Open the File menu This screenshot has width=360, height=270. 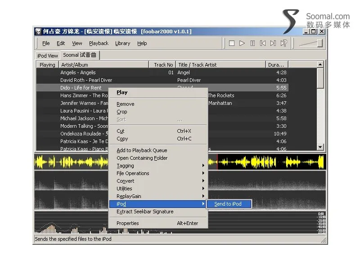point(46,43)
